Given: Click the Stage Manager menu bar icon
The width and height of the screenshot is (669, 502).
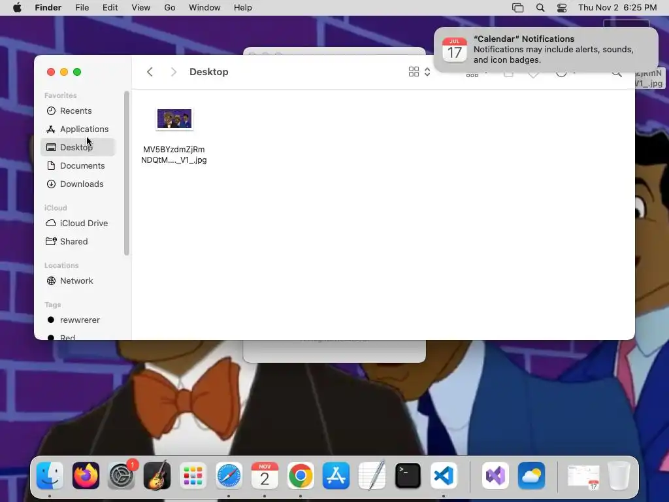Looking at the screenshot, I should [517, 8].
